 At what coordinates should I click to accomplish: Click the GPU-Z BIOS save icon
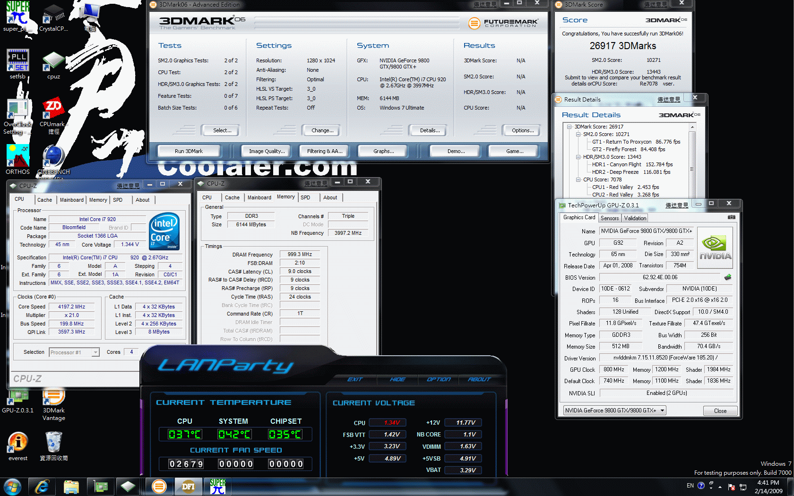727,277
